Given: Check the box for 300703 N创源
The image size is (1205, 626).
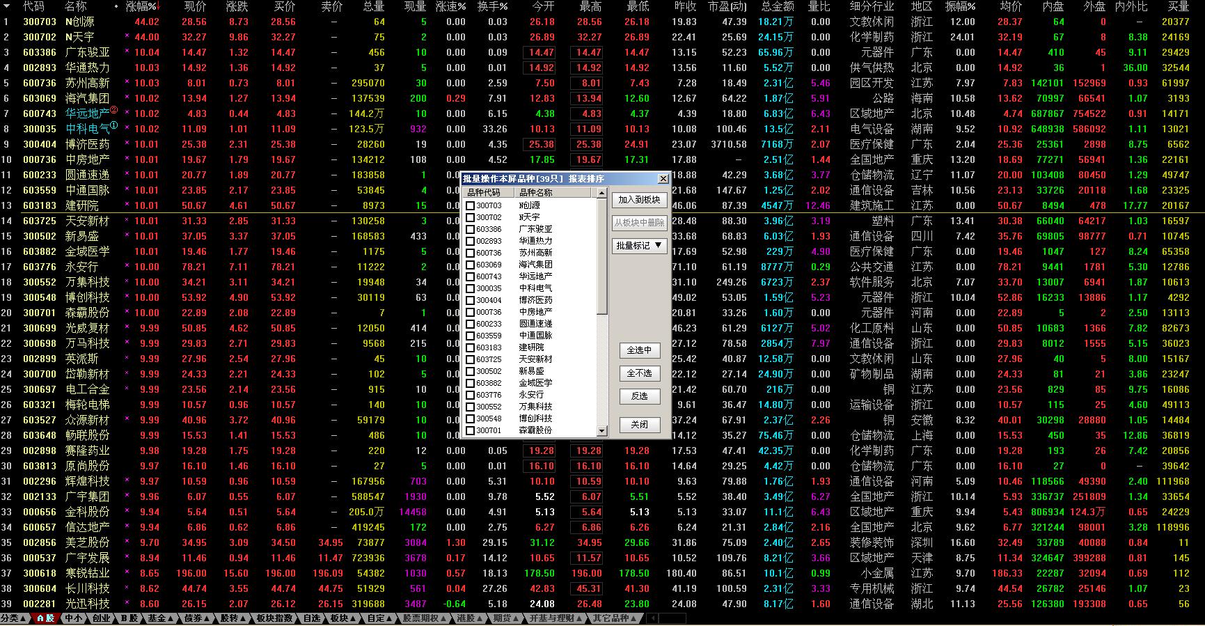Looking at the screenshot, I should 471,205.
